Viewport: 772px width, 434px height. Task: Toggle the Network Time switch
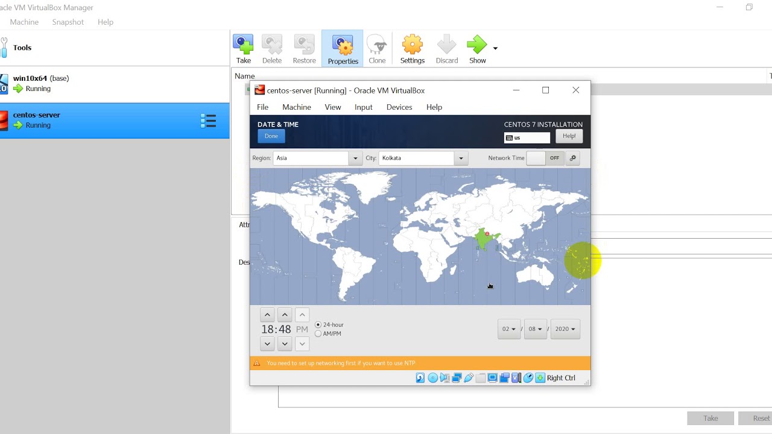[x=545, y=158]
